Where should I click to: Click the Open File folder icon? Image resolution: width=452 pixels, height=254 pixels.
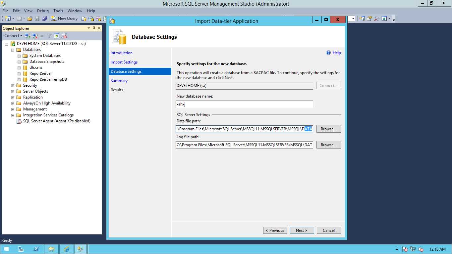click(x=30, y=19)
